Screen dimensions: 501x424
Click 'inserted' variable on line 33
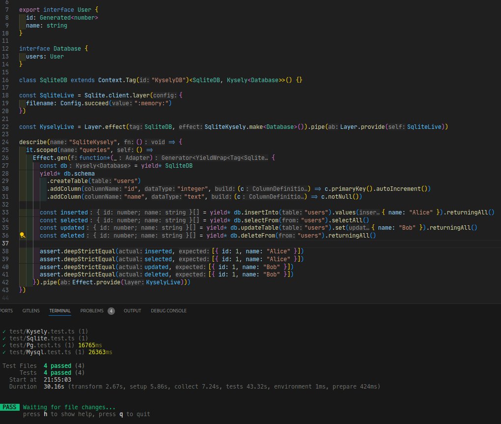[74, 212]
